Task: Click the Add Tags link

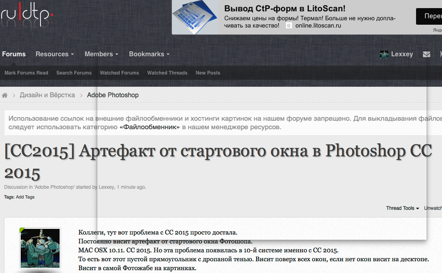Action: [25, 197]
